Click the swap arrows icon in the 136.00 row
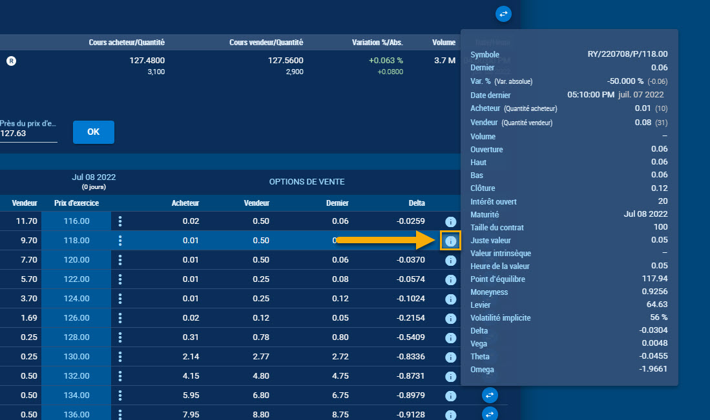The width and height of the screenshot is (710, 420). (490, 414)
